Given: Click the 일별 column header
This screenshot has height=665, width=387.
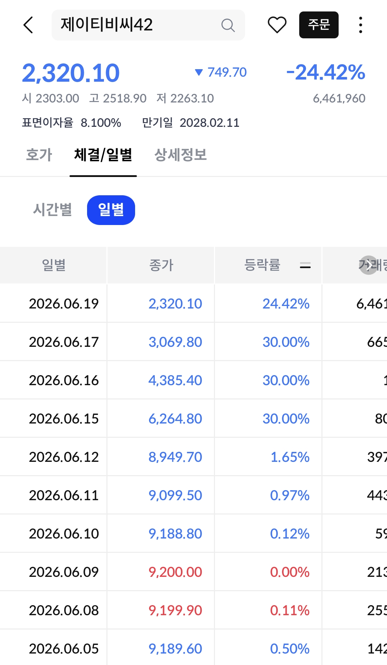Looking at the screenshot, I should pos(53,265).
